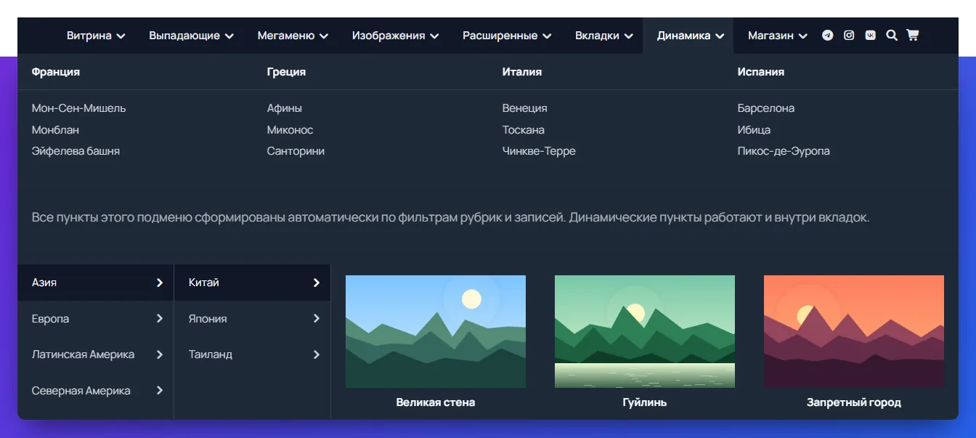The width and height of the screenshot is (976, 438).
Task: Expand the Витрина menu chevron
Action: [x=121, y=36]
